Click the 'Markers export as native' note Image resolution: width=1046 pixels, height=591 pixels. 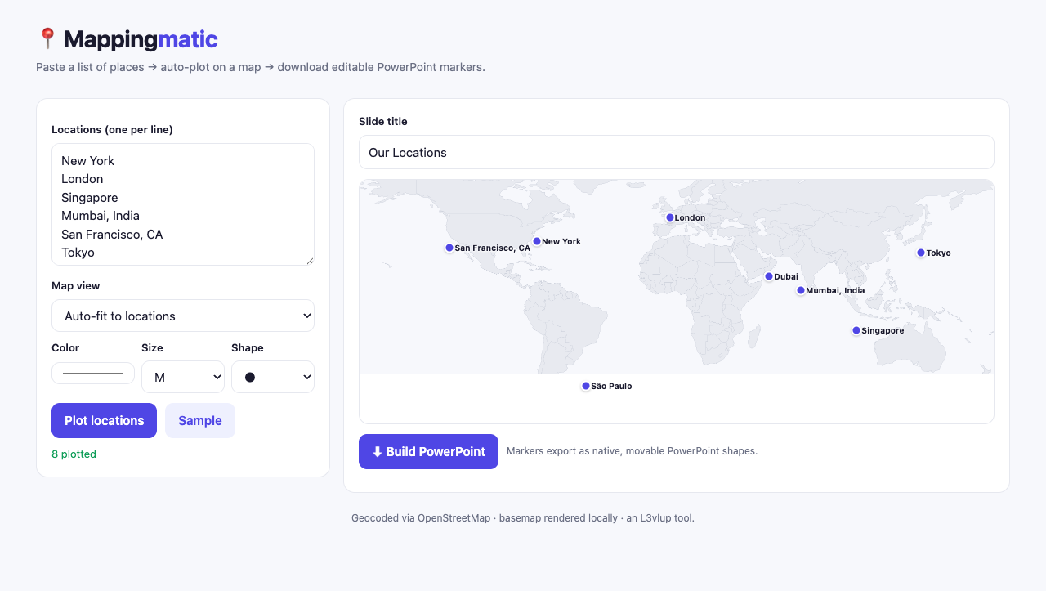(632, 451)
